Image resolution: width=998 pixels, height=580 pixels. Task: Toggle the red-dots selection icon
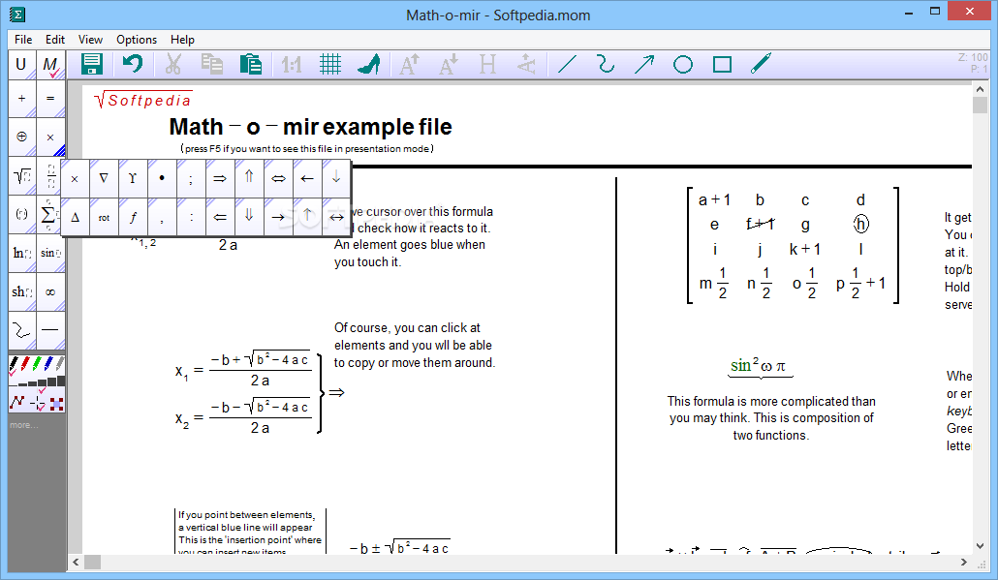[x=56, y=403]
